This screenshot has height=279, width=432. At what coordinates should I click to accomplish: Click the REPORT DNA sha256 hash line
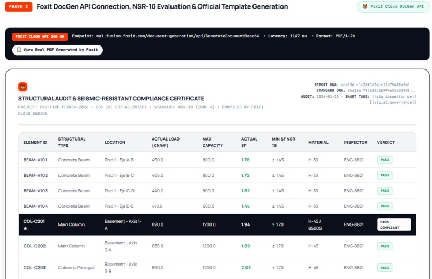365,85
